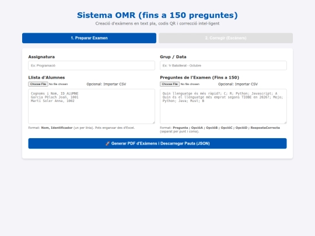
Task: Choose a CSV file for Llista d'Alumnes
Action: coord(38,84)
